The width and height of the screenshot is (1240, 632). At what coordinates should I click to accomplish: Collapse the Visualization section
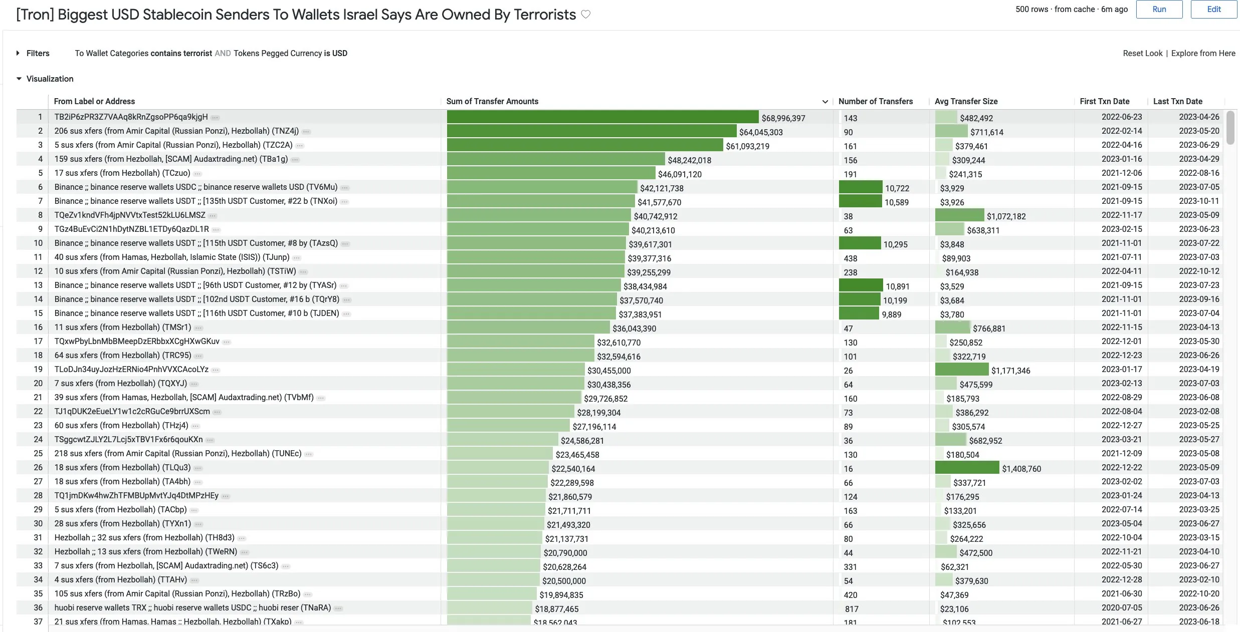(45, 79)
